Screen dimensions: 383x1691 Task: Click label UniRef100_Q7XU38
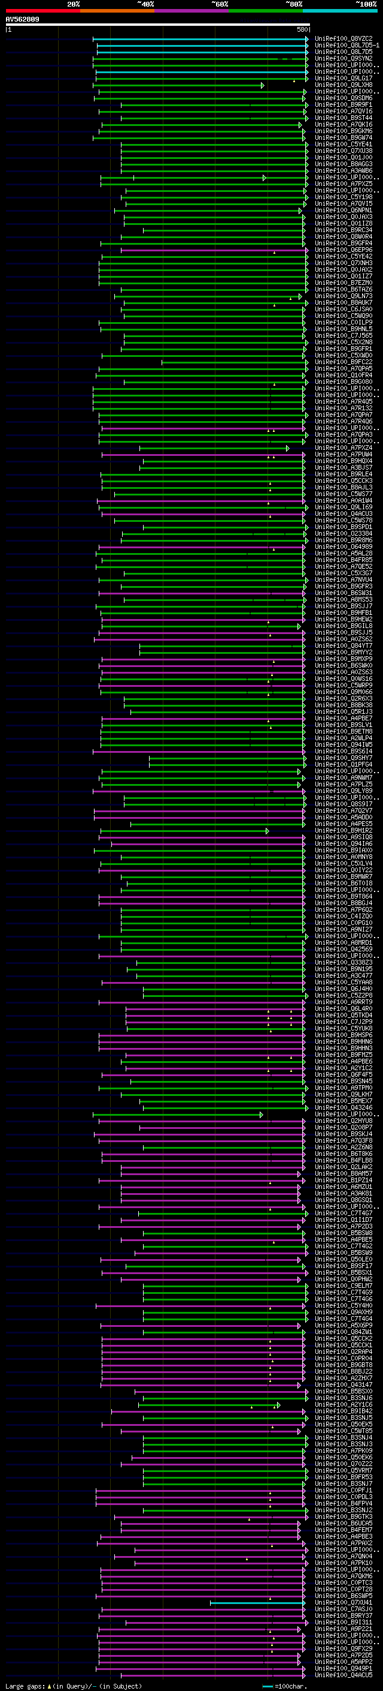[344, 151]
